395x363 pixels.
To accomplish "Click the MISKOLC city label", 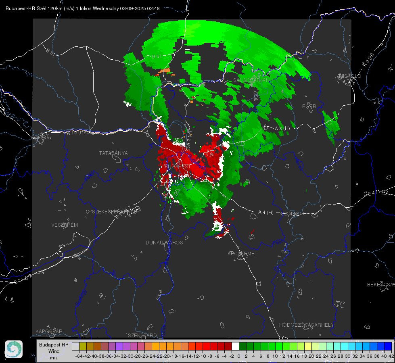I will coord(350,76).
